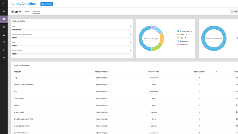This screenshot has width=238, height=134.
Task: Open the settings gear icon
Action: (x=4, y=58)
